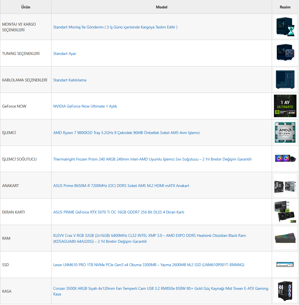Select the MONTAJ VE KARGO SEÇENEKLERİ cell
The width and height of the screenshot is (299, 305).
[26, 27]
